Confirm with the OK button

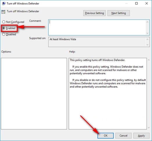tap(106, 135)
